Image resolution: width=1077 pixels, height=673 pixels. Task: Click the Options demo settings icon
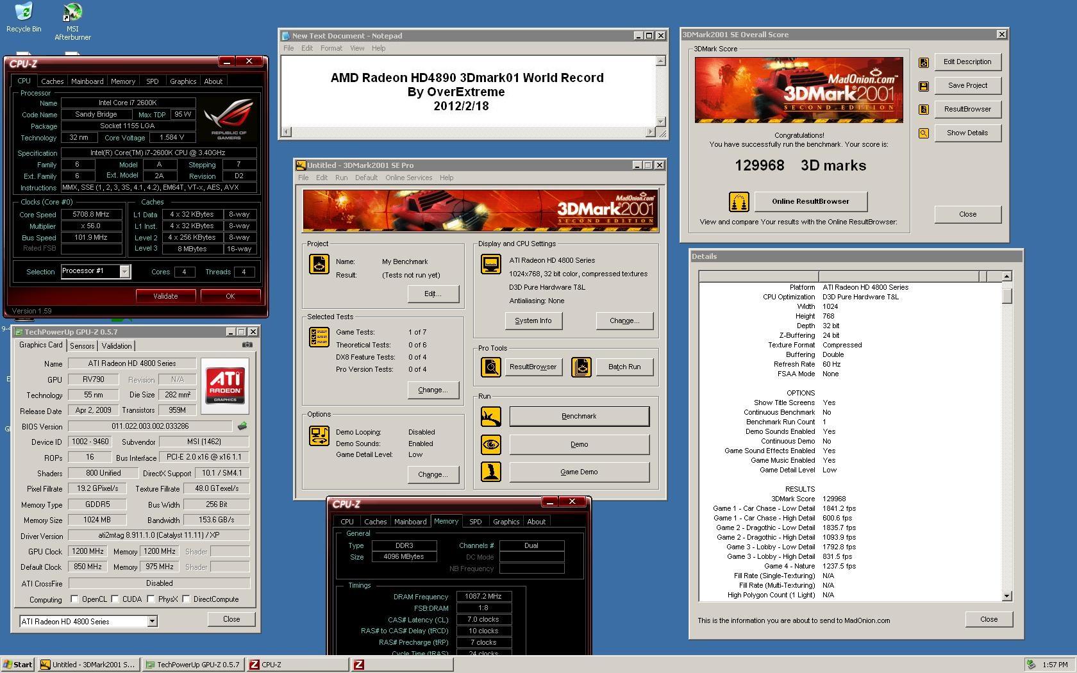319,436
